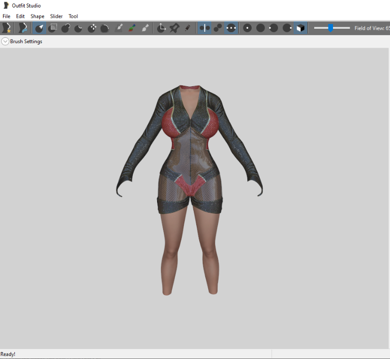Click the Ready! status bar text
The image size is (390, 359).
tap(8, 354)
